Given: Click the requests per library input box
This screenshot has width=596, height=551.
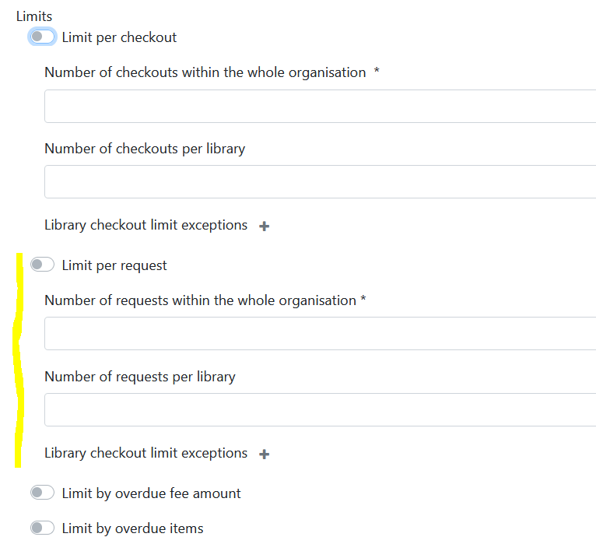Looking at the screenshot, I should [319, 409].
